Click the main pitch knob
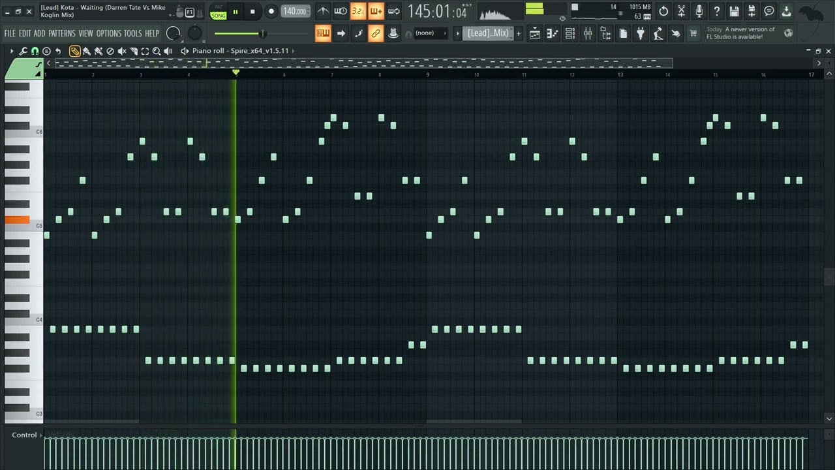 click(x=195, y=33)
